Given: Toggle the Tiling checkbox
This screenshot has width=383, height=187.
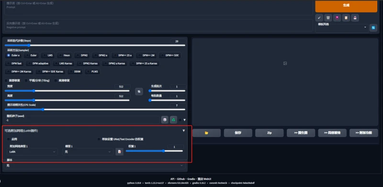Looking at the screenshot, I should point(26,80).
